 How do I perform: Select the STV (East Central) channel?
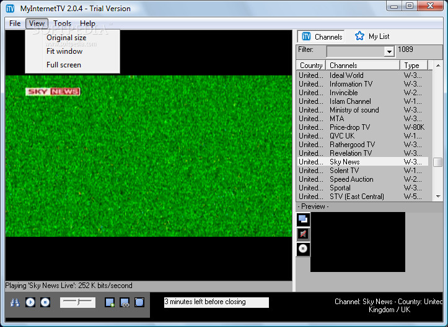363,197
